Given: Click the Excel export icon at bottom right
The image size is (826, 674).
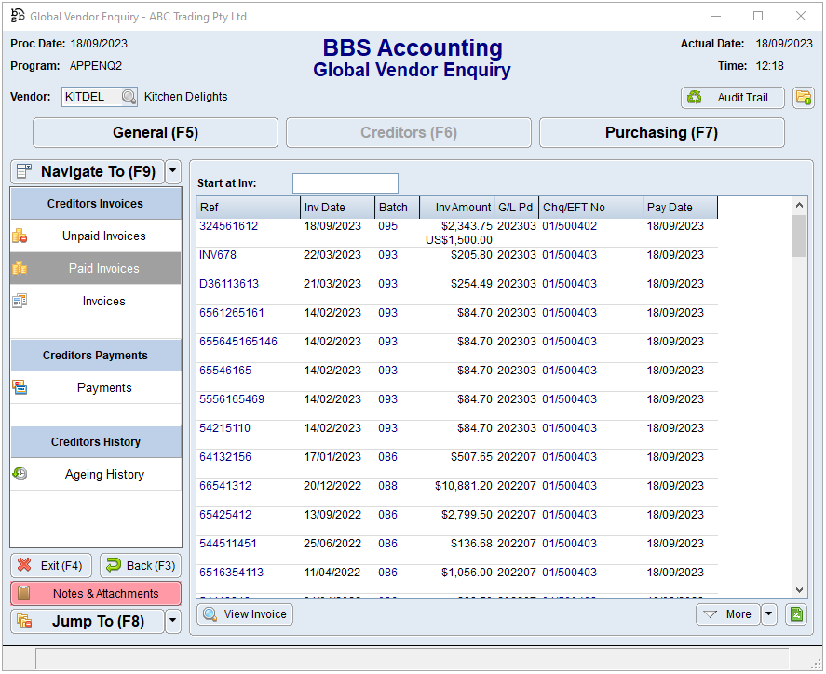Looking at the screenshot, I should point(795,614).
